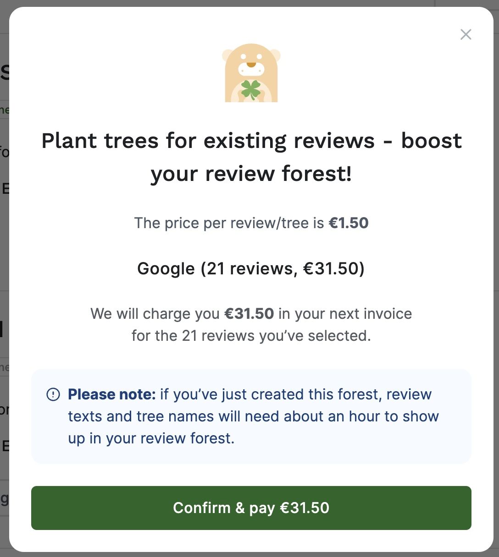Screen dimensions: 499x557
Task: Click 'in your next invoice' text
Action: click(345, 314)
